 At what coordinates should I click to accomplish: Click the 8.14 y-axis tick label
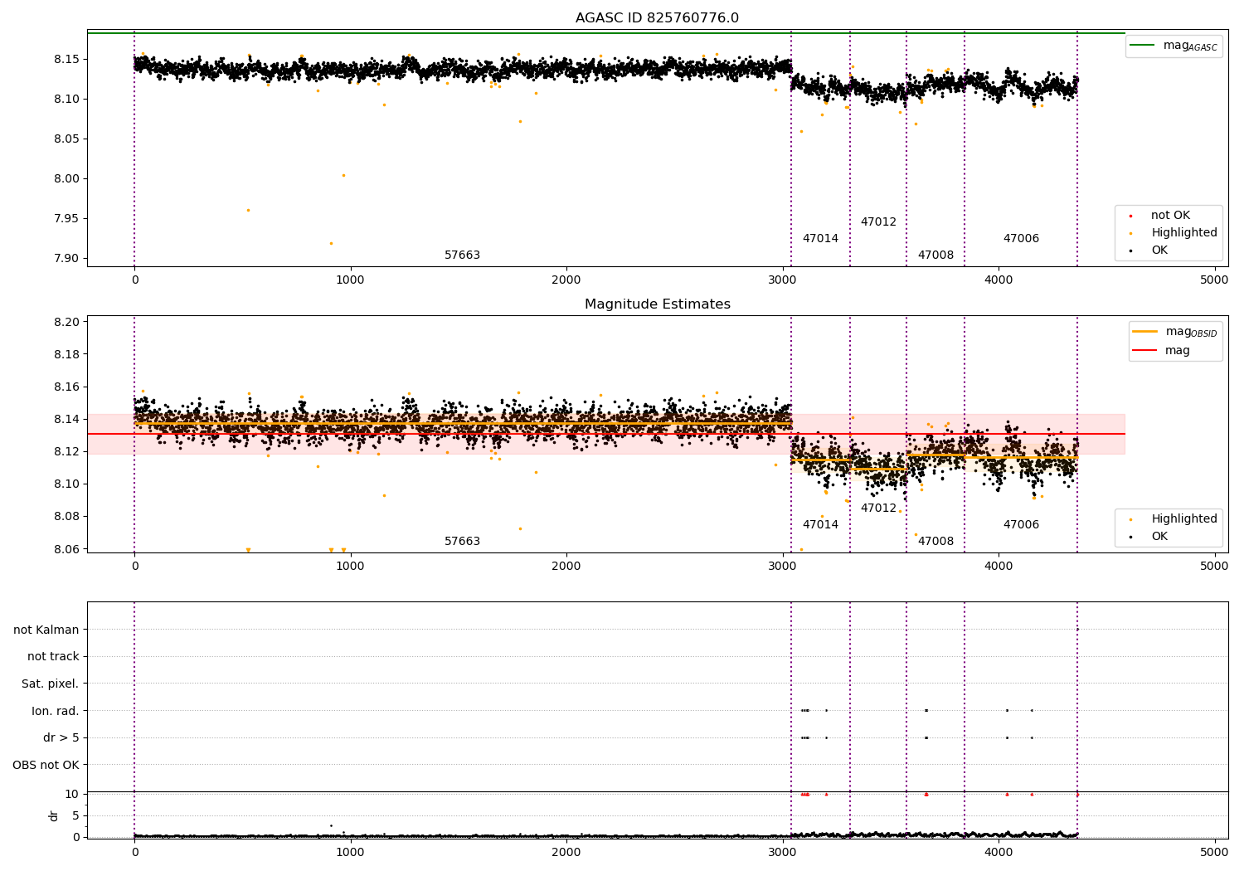click(67, 420)
